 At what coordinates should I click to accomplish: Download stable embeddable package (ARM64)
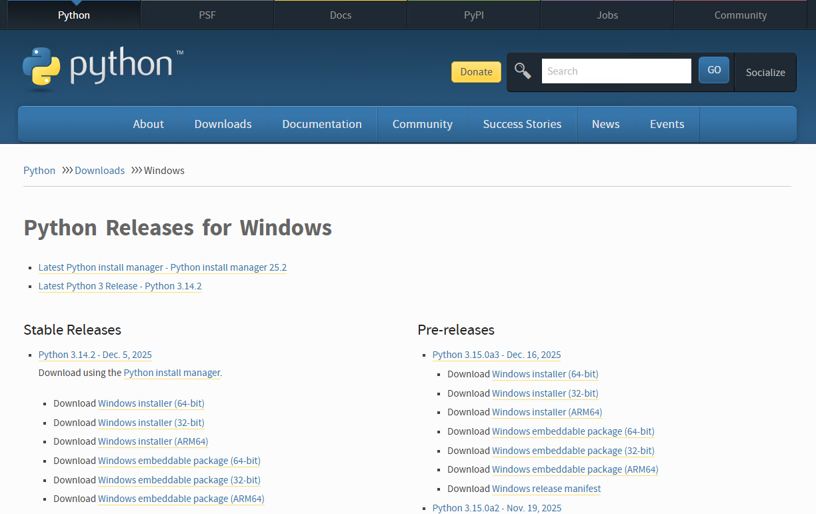pyautogui.click(x=181, y=499)
